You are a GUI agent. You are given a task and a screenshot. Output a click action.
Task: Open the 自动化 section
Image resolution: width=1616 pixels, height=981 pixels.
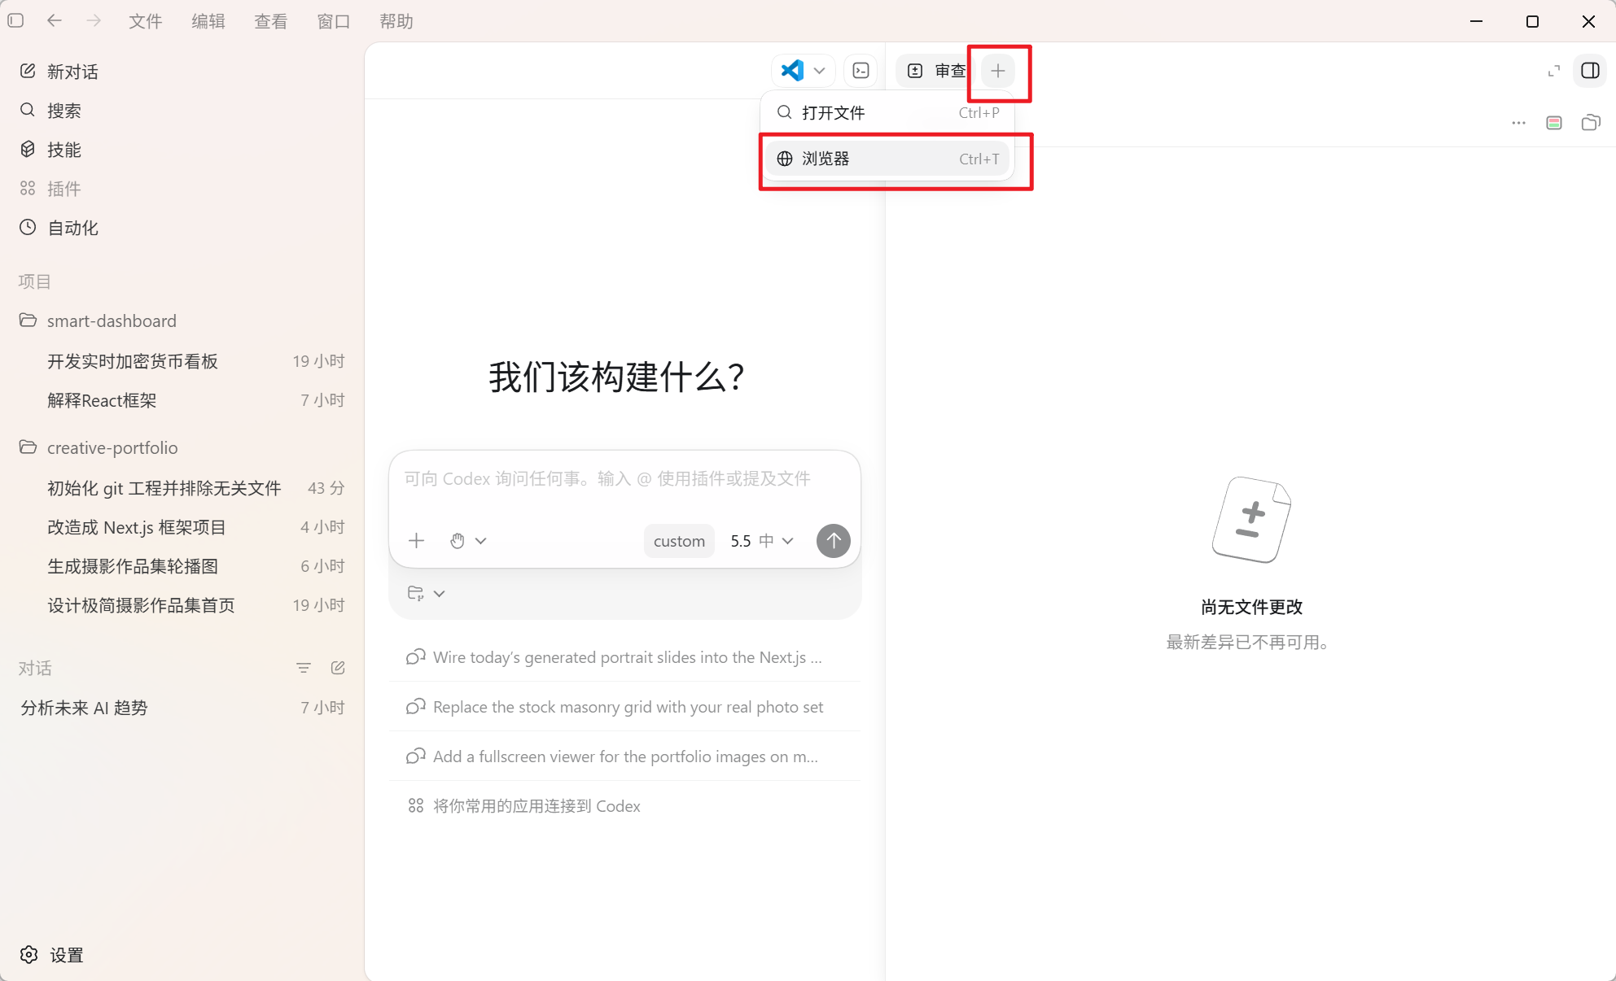coord(182,228)
